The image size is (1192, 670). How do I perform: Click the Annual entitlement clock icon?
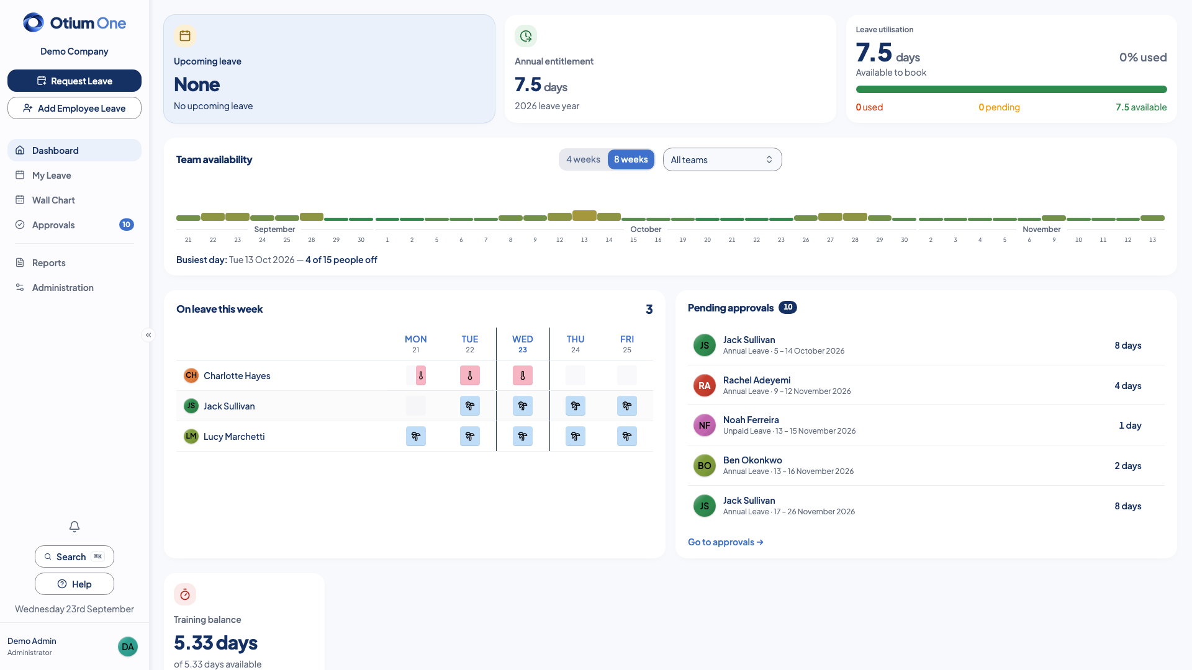[x=526, y=36]
